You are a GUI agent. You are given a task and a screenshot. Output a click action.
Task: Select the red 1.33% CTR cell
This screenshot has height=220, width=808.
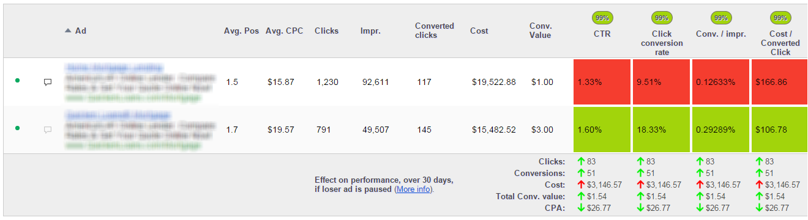[x=602, y=81]
